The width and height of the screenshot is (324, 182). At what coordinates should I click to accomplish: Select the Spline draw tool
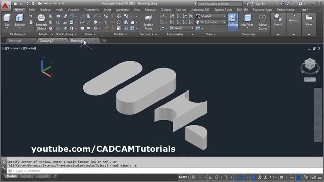click(82, 22)
